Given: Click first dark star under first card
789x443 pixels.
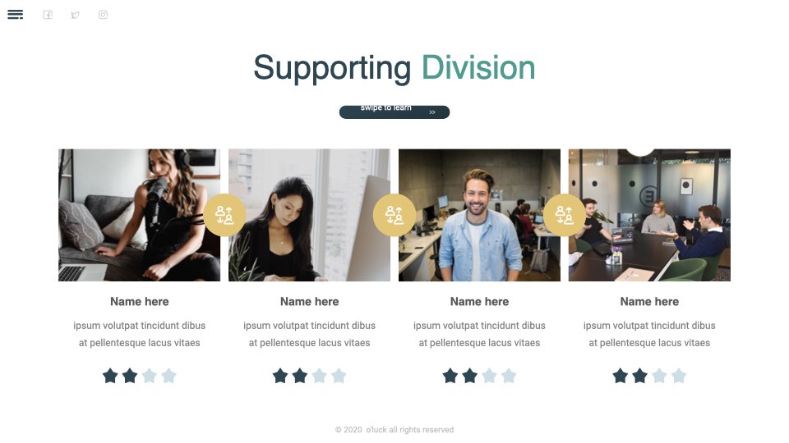Looking at the screenshot, I should (110, 376).
